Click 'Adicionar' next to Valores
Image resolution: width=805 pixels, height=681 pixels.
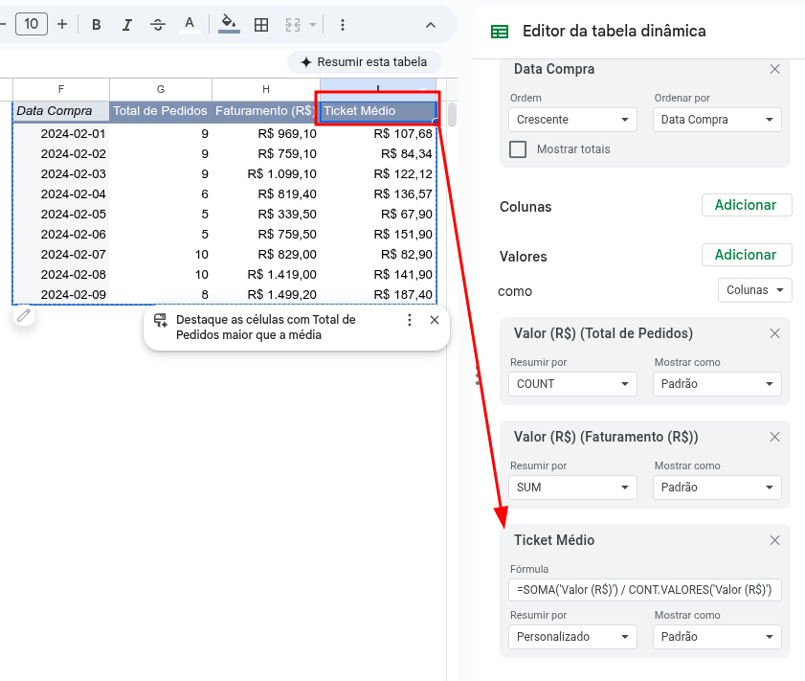pyautogui.click(x=747, y=255)
